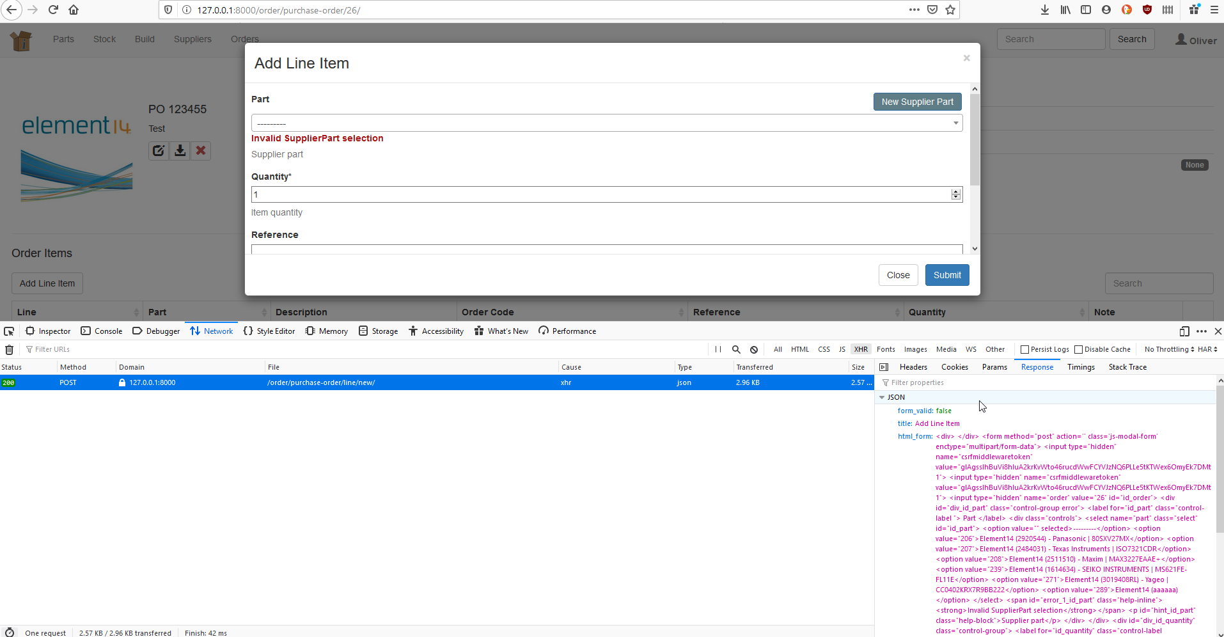The width and height of the screenshot is (1224, 637).
Task: Pause network traffic recording
Action: (x=718, y=349)
